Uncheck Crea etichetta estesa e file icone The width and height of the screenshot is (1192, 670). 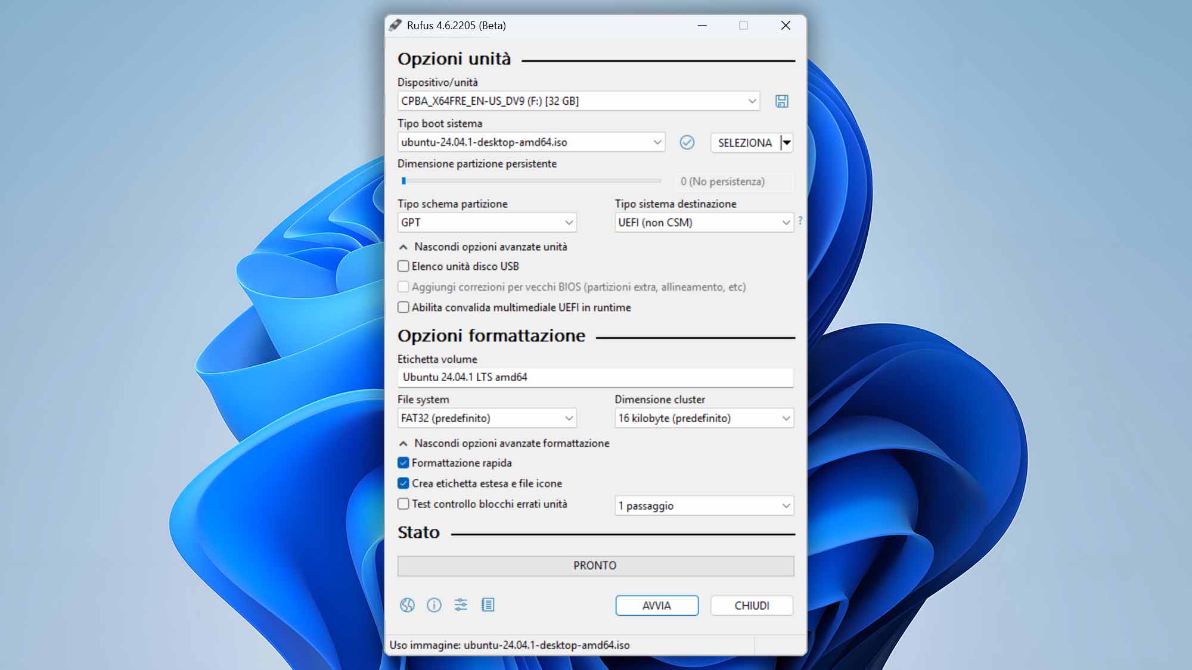pos(403,484)
